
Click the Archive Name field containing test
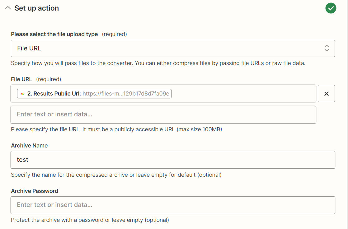[x=173, y=160]
